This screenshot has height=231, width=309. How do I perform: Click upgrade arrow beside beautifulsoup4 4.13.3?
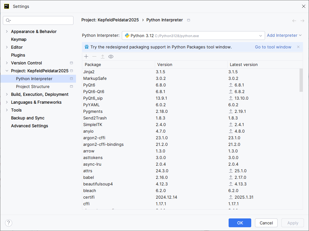[231, 184]
